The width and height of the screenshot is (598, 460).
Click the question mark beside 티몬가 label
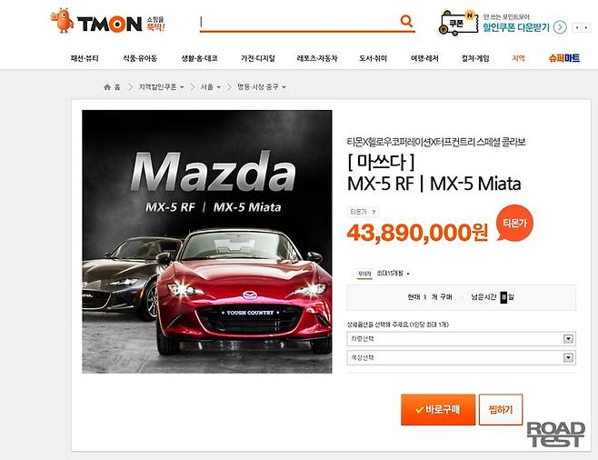click(374, 212)
